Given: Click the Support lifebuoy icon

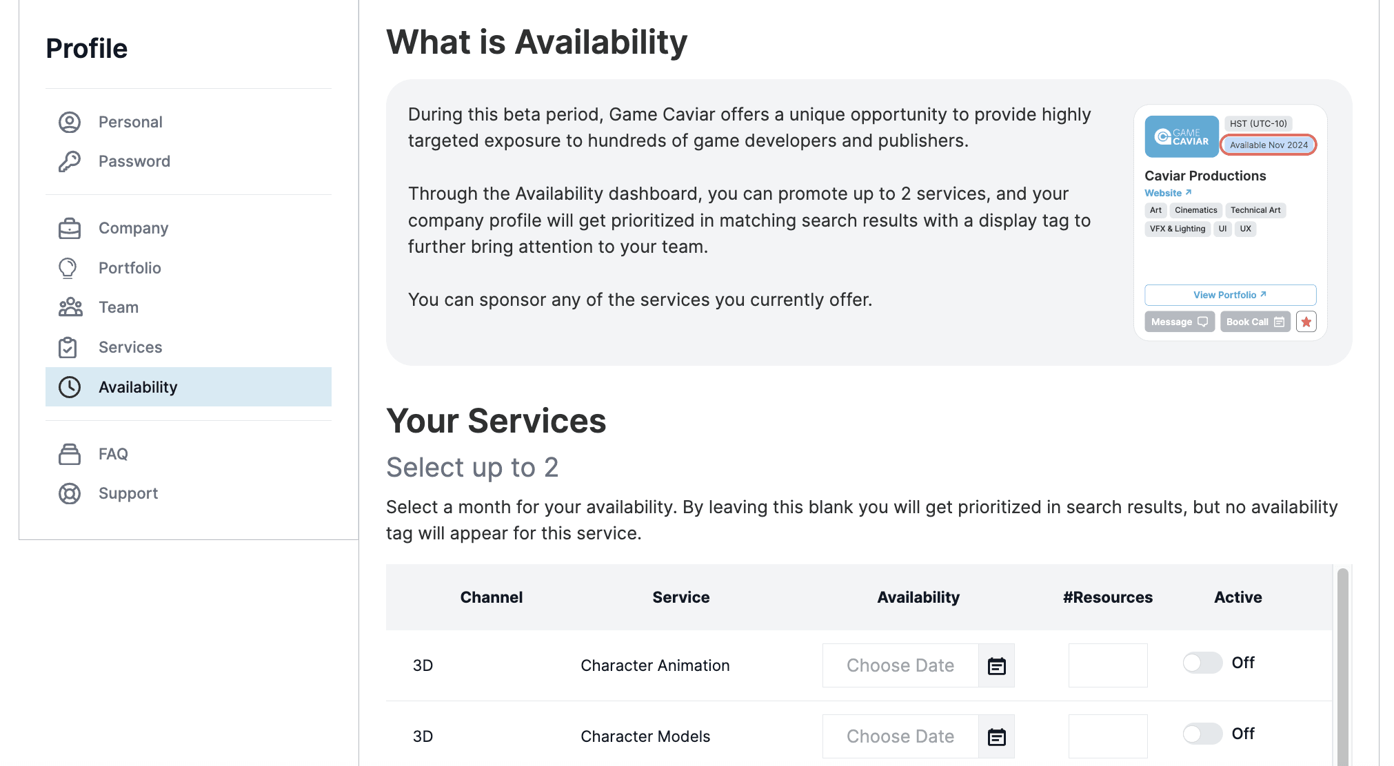Looking at the screenshot, I should point(70,493).
